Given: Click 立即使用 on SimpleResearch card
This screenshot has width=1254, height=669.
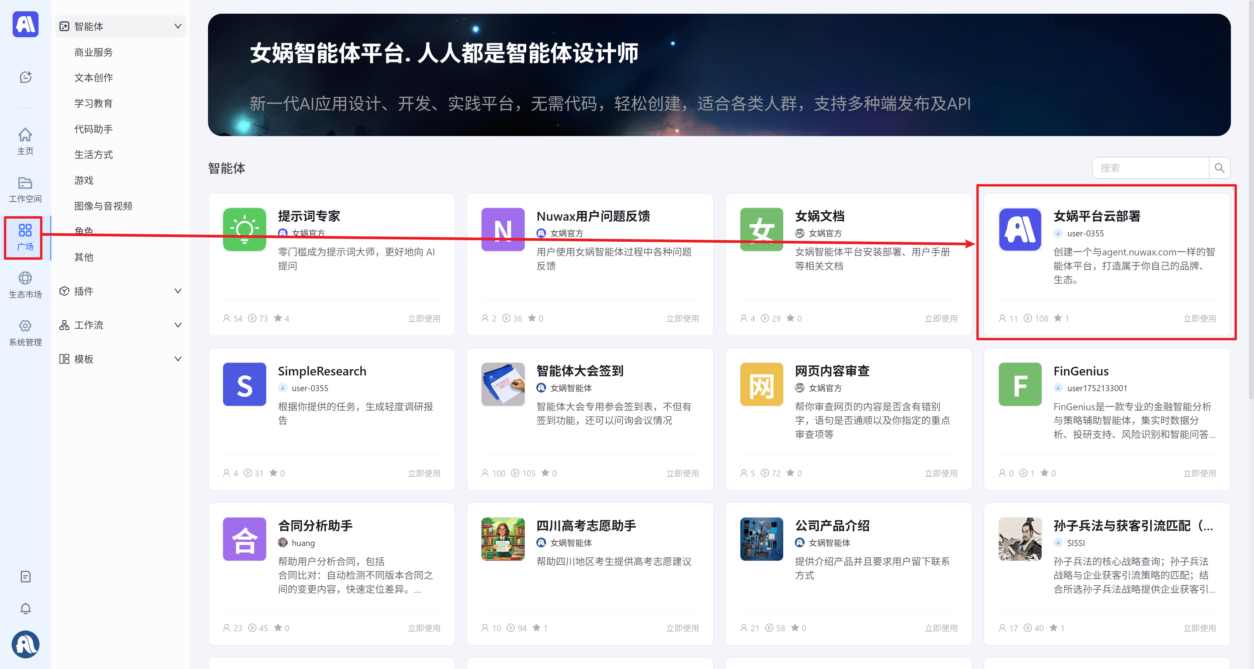Looking at the screenshot, I should pyautogui.click(x=423, y=473).
